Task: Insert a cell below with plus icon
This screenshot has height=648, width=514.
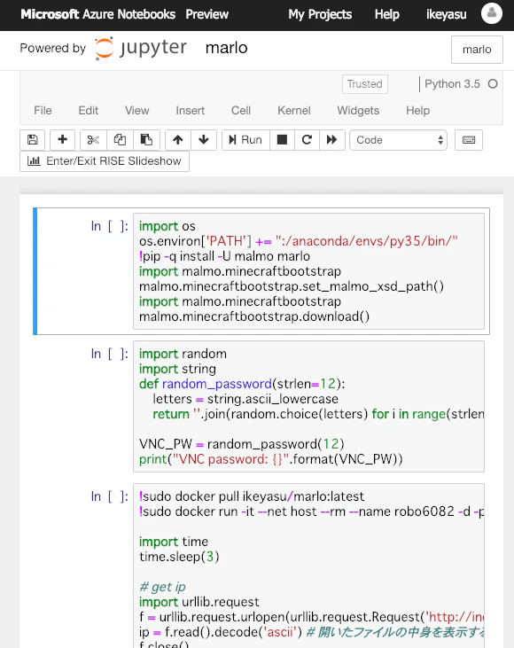Action: tap(62, 140)
